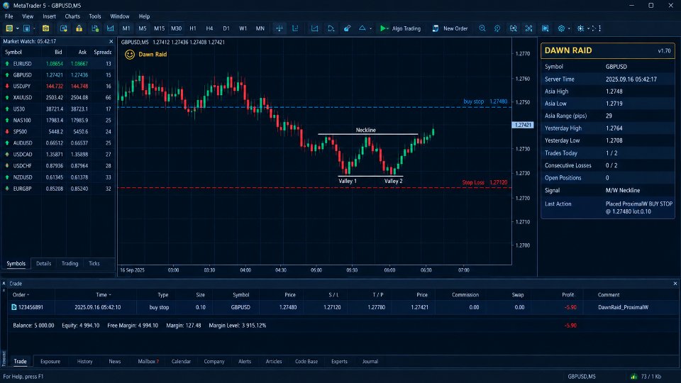Switch chart to M15 timeframe
Image resolution: width=681 pixels, height=383 pixels.
[160, 28]
